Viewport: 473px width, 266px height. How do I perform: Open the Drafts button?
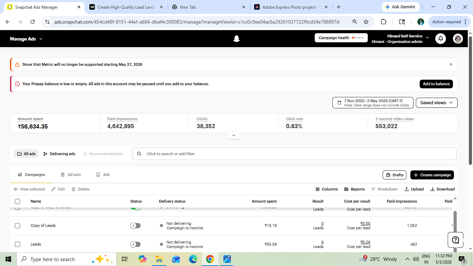[x=394, y=175]
